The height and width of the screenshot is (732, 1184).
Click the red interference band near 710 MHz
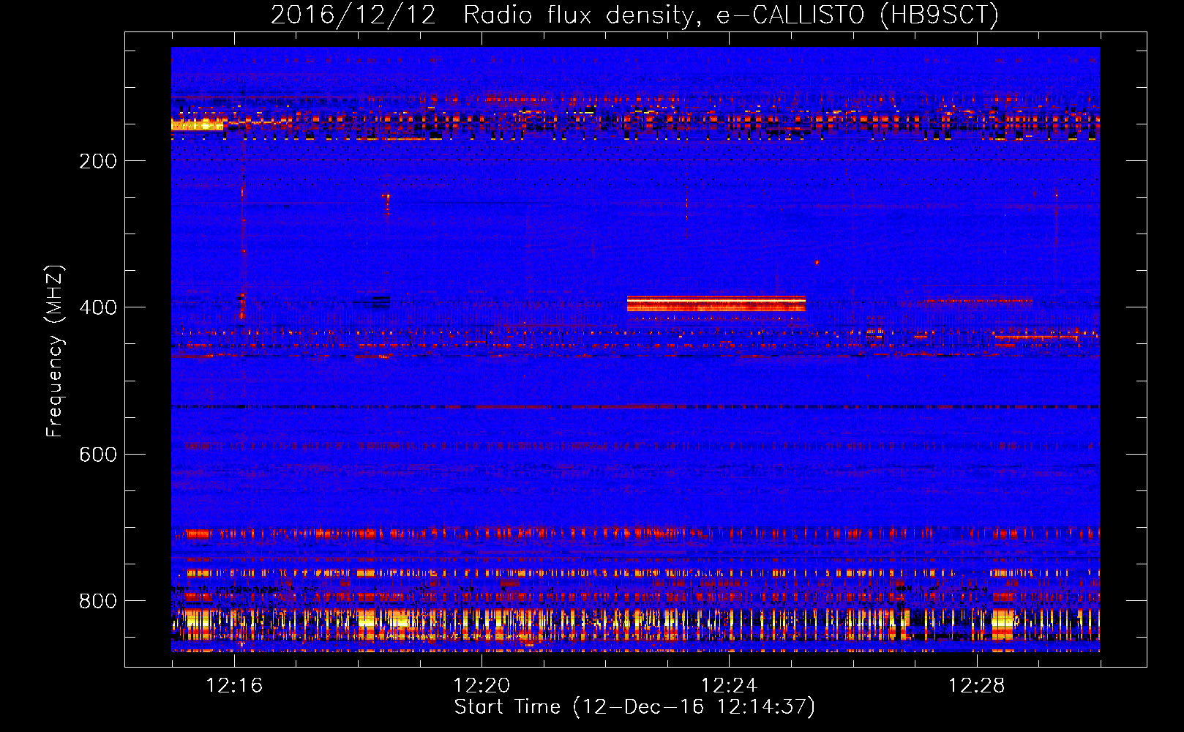635,534
